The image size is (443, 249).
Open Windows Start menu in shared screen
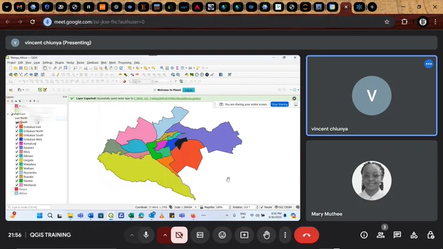pyautogui.click(x=40, y=216)
